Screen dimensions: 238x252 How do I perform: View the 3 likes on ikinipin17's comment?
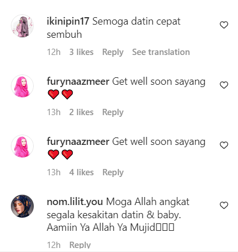coord(81,52)
